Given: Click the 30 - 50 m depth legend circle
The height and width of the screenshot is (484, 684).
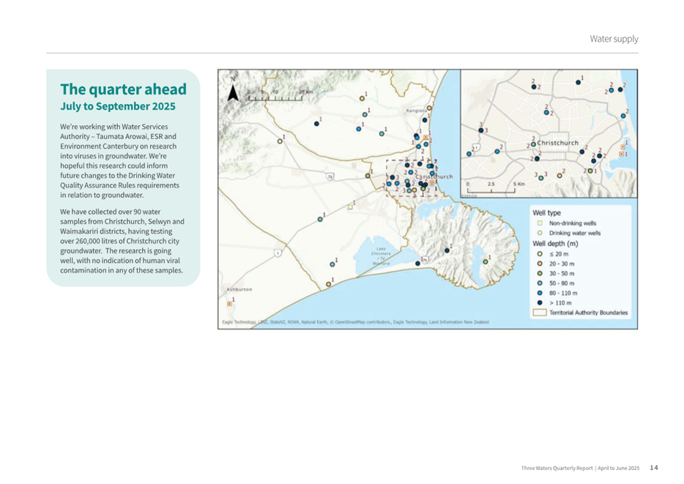Looking at the screenshot, I should coord(540,273).
